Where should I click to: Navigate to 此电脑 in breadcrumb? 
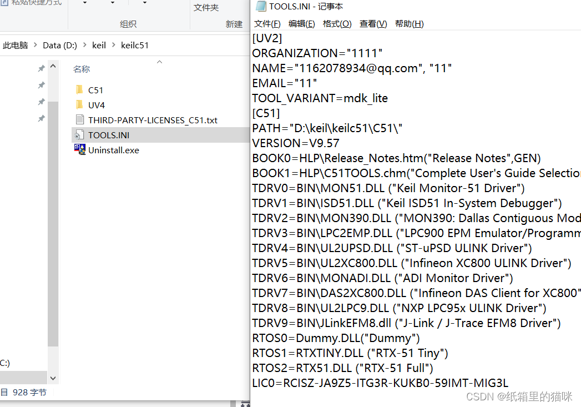tap(15, 45)
